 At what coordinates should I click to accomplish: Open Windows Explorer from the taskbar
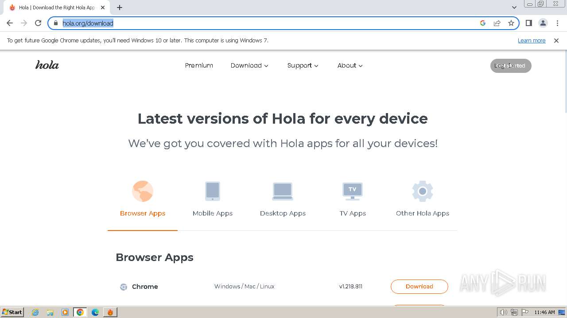(50, 312)
